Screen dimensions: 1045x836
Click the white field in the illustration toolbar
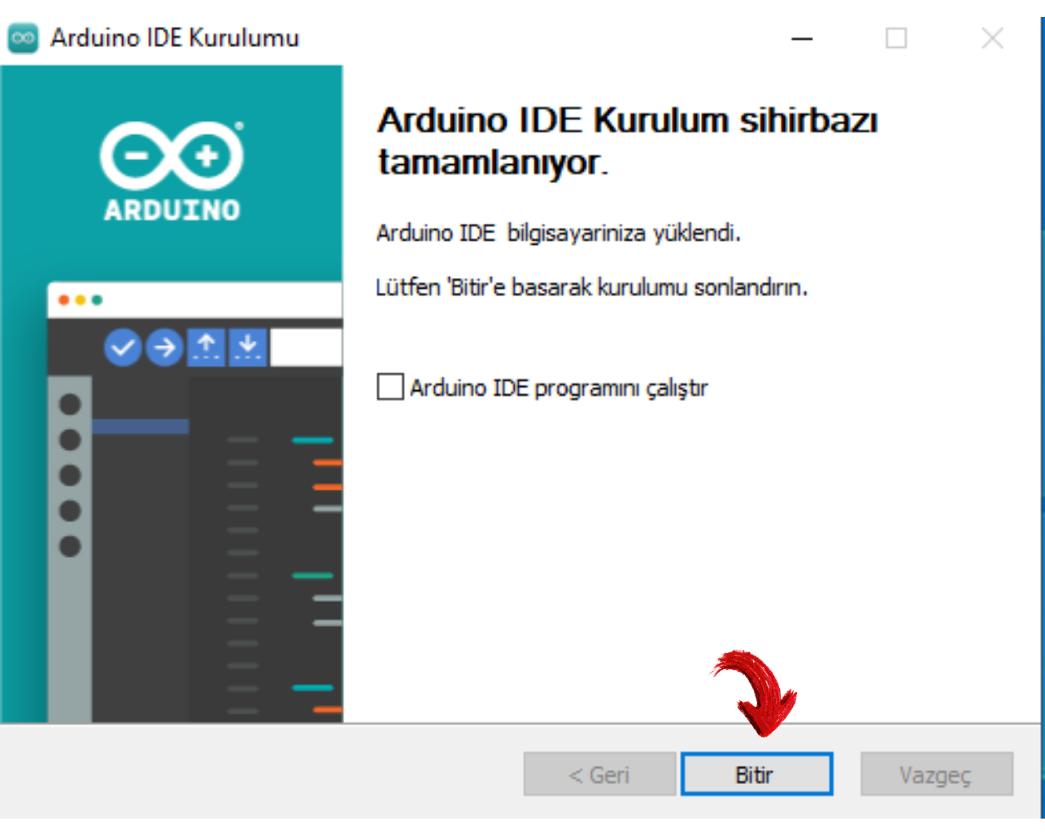pos(306,347)
